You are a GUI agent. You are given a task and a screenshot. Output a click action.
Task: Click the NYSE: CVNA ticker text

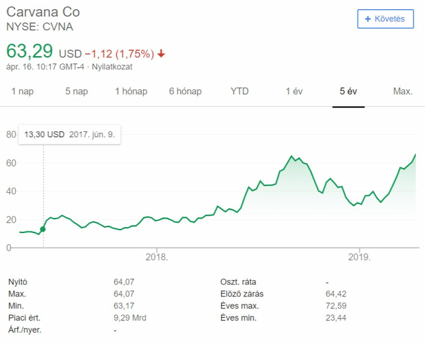pos(40,27)
